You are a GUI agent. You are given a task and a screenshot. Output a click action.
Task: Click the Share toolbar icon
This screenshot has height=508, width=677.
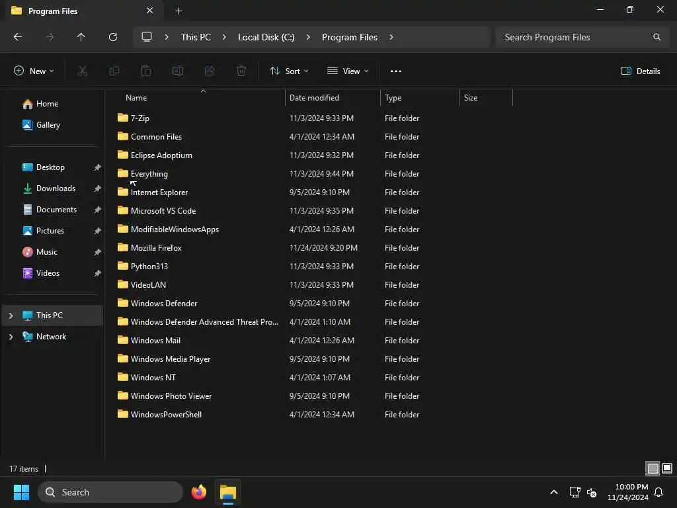(x=210, y=71)
